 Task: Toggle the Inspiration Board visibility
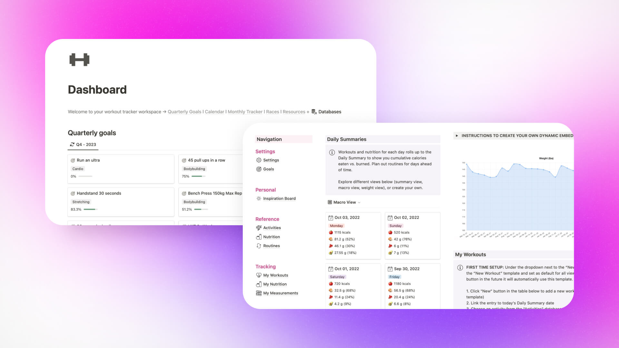click(x=279, y=198)
